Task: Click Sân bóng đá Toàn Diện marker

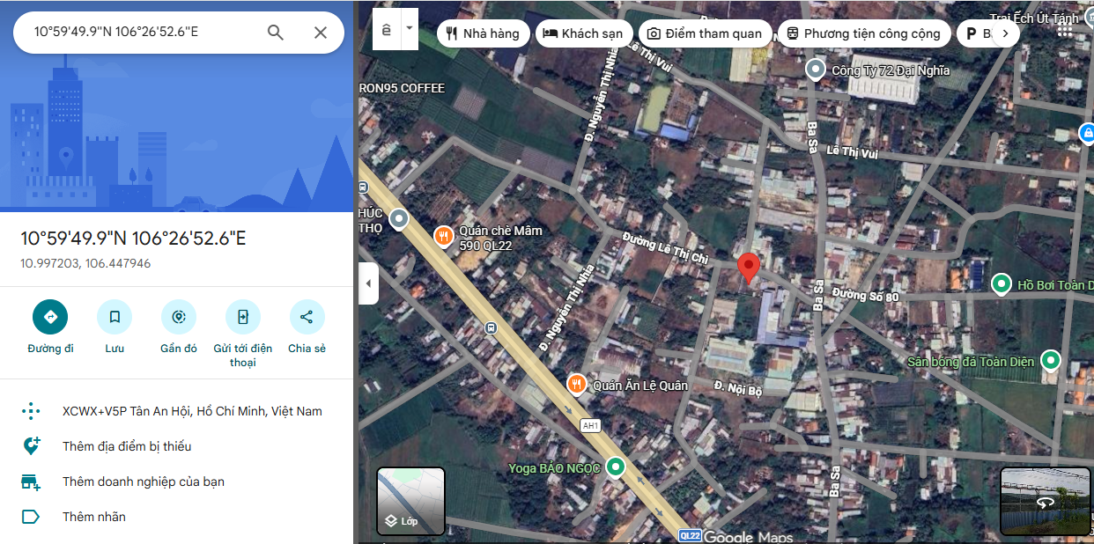Action: [1050, 360]
